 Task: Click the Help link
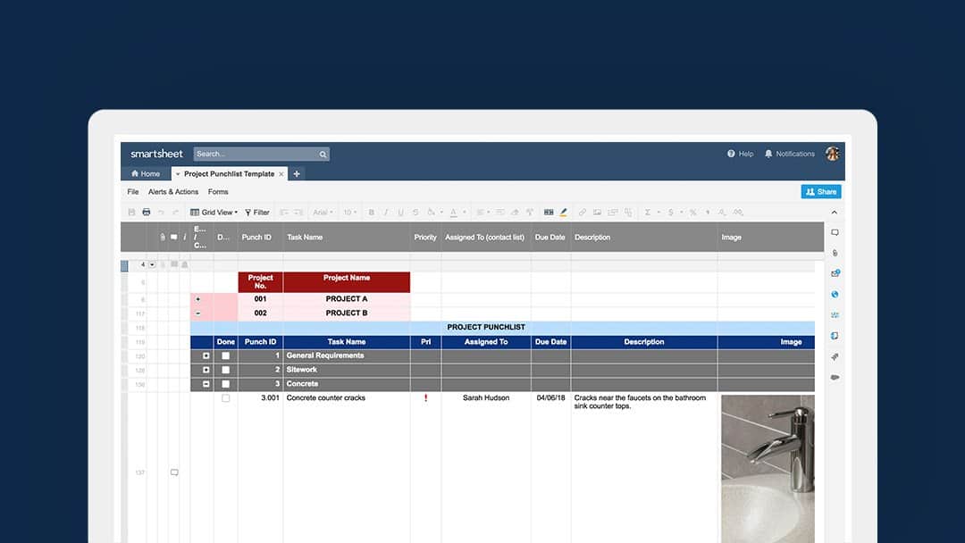coord(741,154)
